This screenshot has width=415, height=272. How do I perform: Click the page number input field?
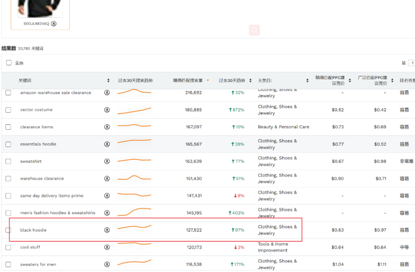(412, 63)
